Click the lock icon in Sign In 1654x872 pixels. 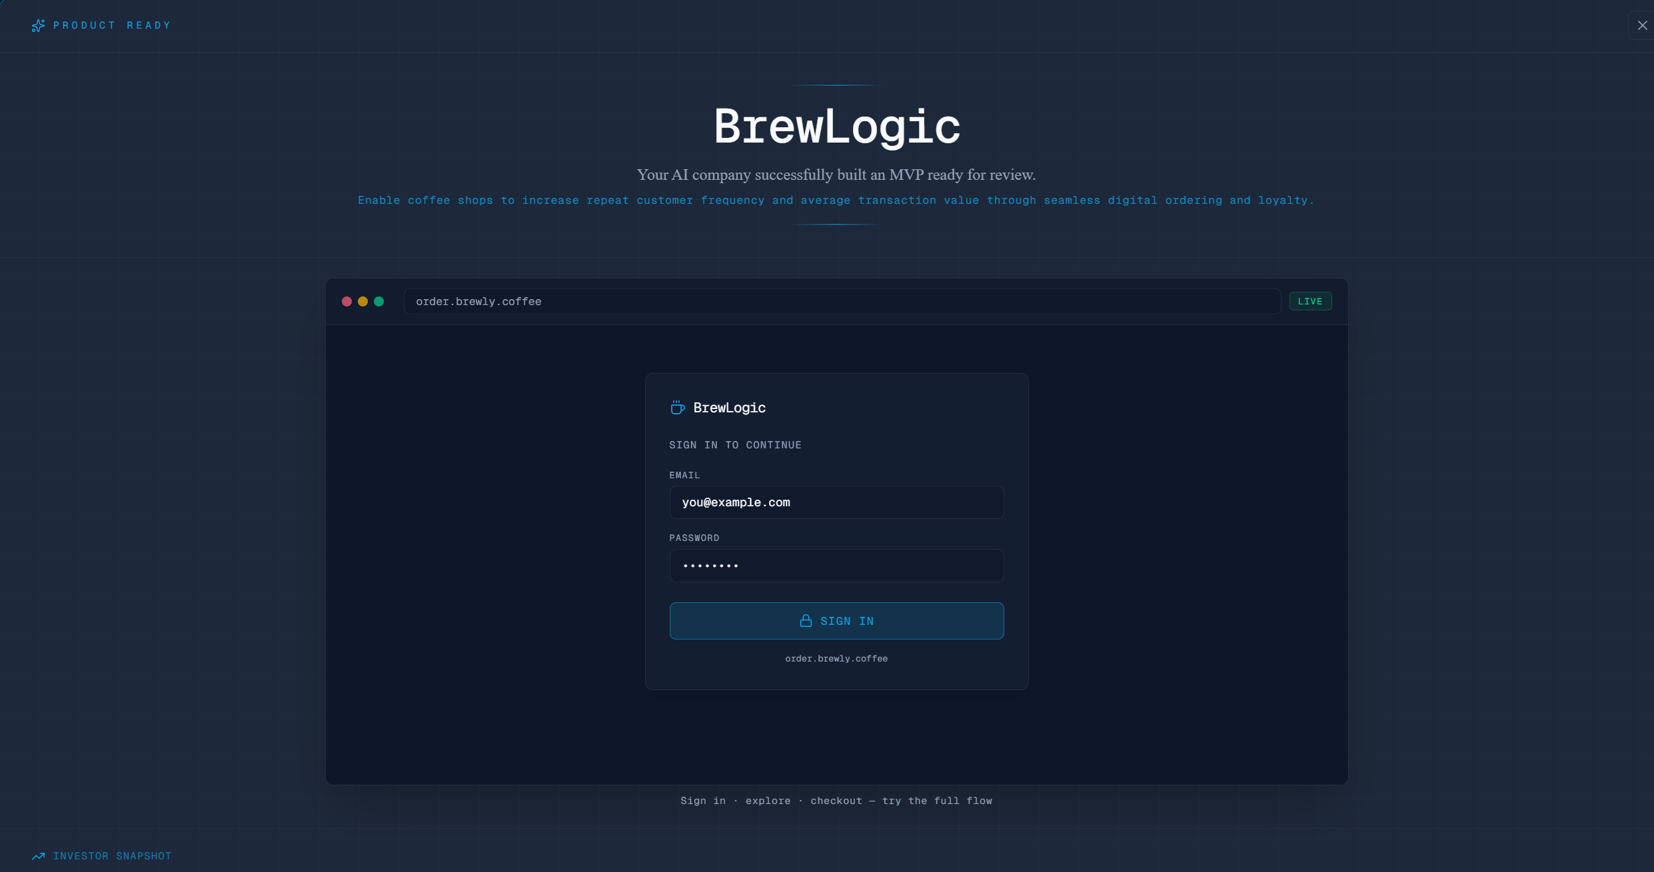pyautogui.click(x=806, y=621)
